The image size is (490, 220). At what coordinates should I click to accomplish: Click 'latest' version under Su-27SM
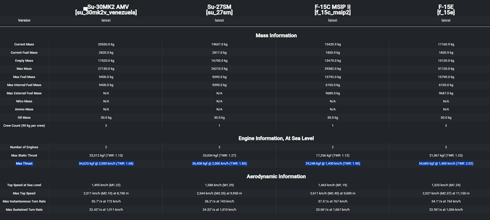(219, 20)
